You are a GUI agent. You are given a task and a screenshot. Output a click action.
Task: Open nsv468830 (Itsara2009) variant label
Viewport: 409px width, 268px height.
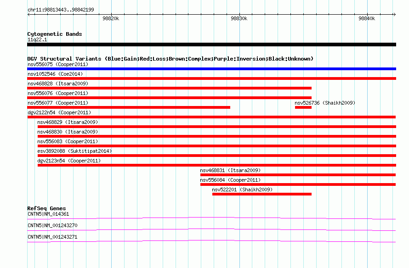(68, 132)
